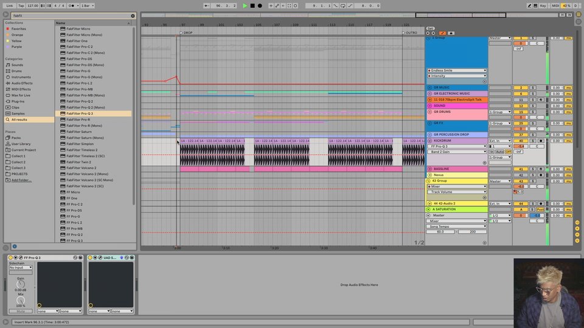Screen dimensions: 584x328
Task: Click Session Record circle button
Action: click(x=296, y=5)
